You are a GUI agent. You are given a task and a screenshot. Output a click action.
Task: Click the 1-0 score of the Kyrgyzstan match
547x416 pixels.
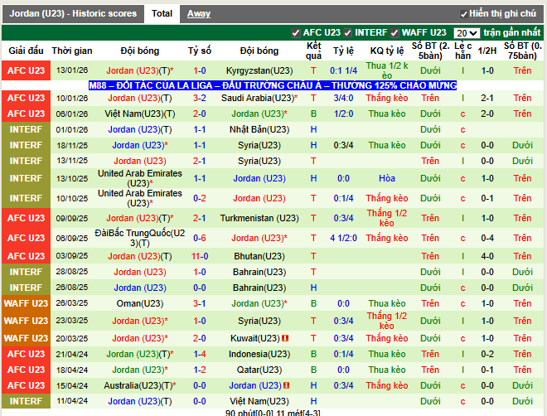[200, 70]
